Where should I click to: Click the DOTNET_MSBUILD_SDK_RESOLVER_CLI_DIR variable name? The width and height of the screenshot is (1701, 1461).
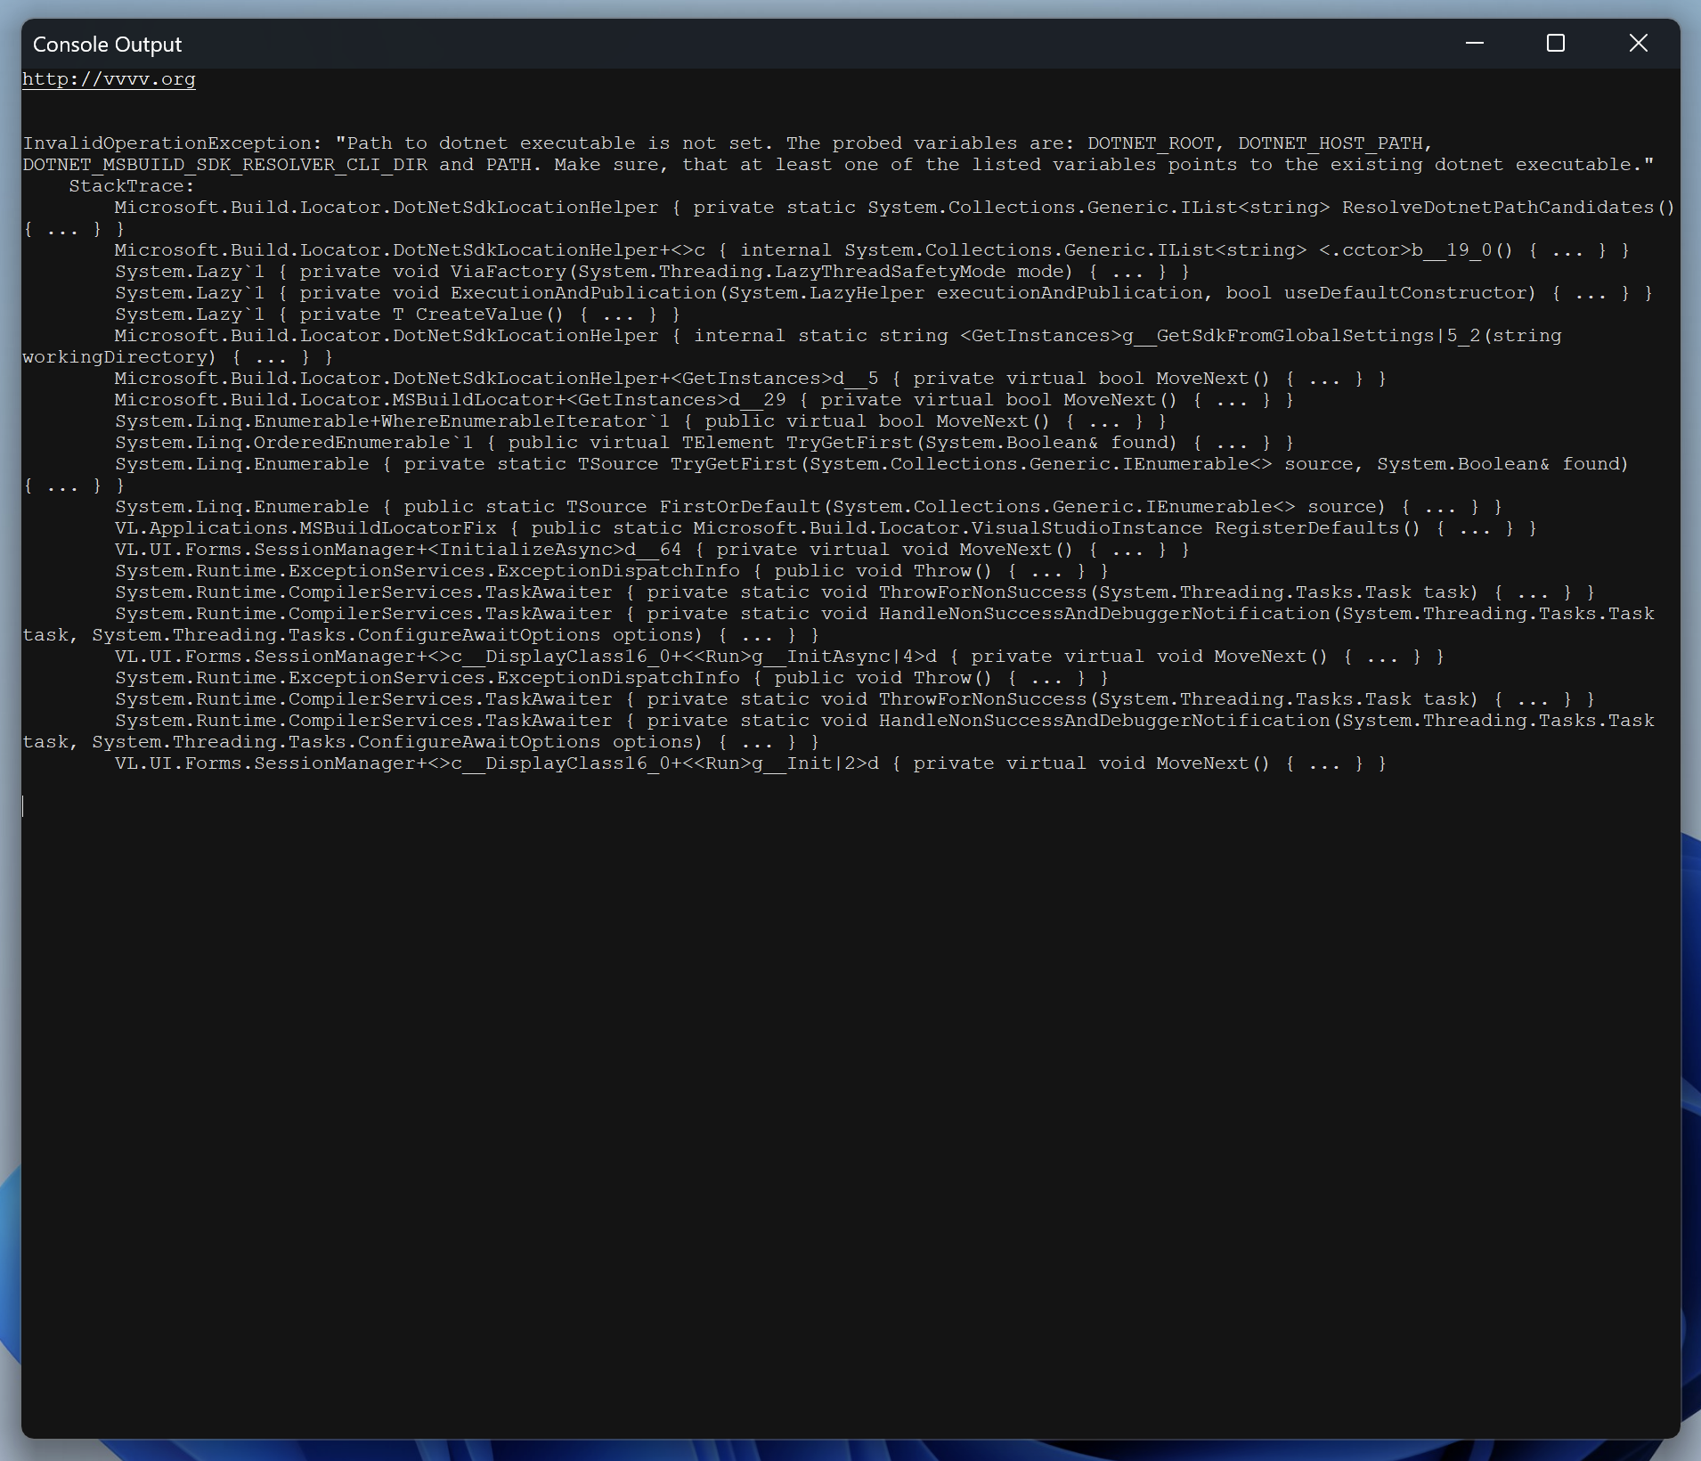click(224, 165)
